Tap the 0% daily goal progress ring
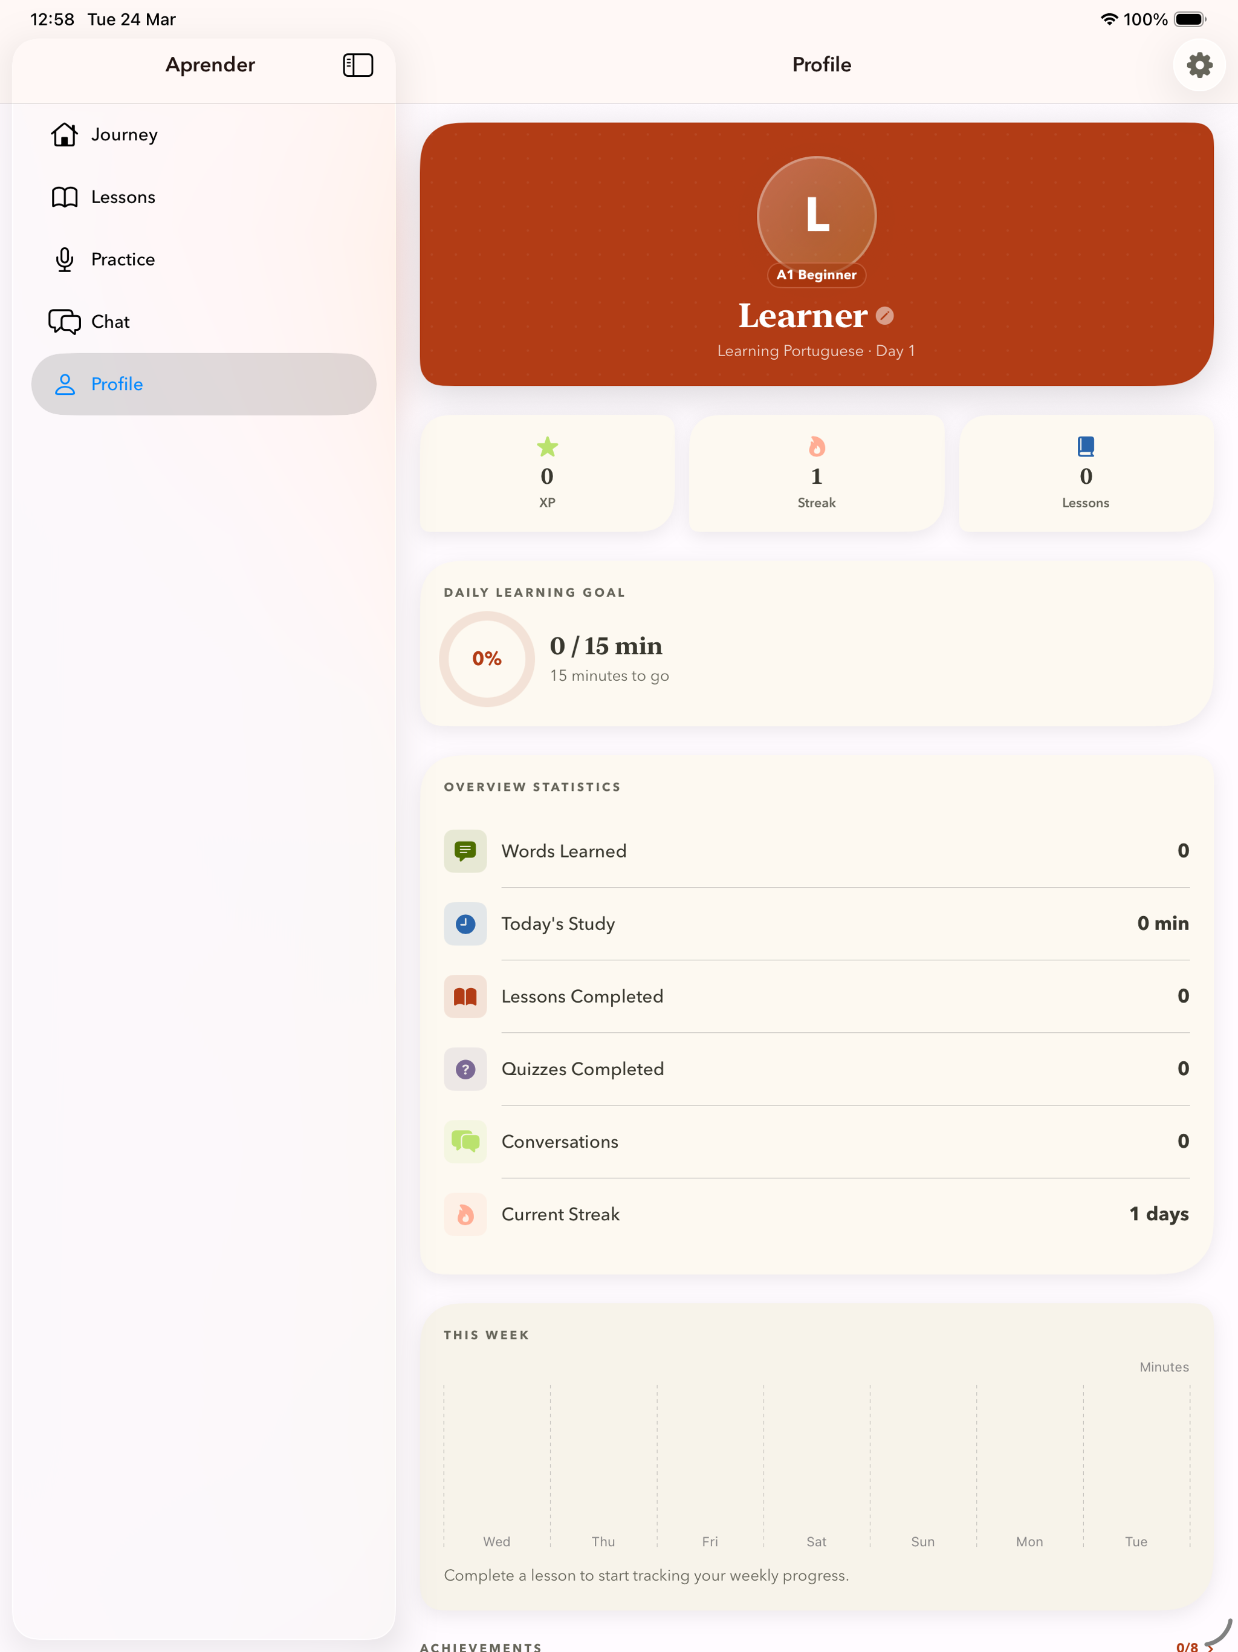Image resolution: width=1238 pixels, height=1652 pixels. click(487, 659)
